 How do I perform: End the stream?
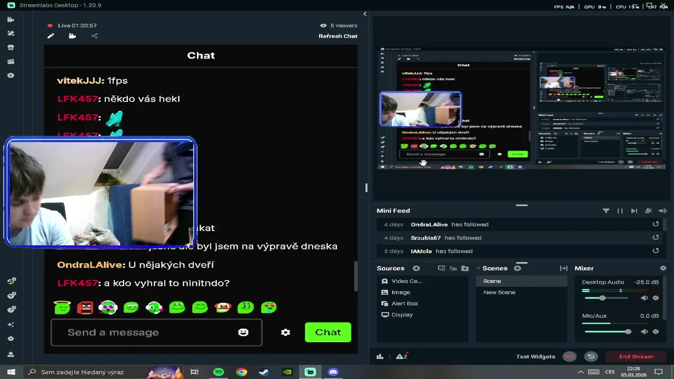pos(636,356)
